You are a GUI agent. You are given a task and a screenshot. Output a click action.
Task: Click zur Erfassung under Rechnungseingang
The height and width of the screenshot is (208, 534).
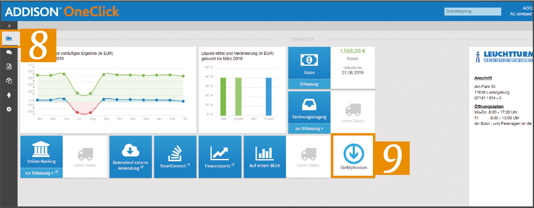click(x=309, y=129)
